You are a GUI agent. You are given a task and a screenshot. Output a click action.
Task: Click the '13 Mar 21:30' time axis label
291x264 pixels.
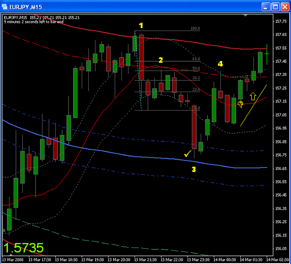point(145,259)
